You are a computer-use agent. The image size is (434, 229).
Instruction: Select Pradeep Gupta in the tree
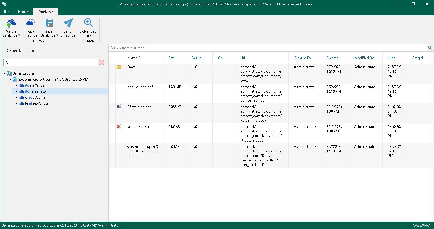click(37, 103)
